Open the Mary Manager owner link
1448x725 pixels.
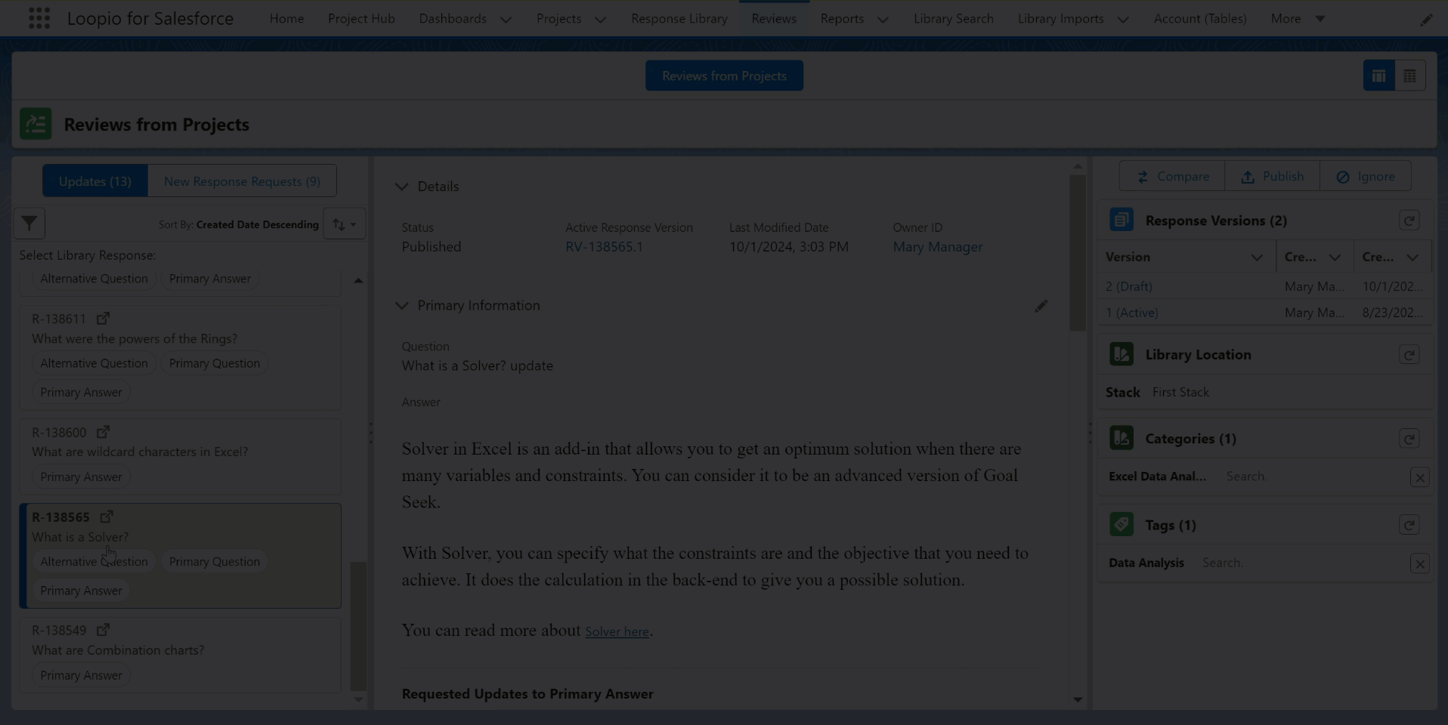(x=937, y=247)
